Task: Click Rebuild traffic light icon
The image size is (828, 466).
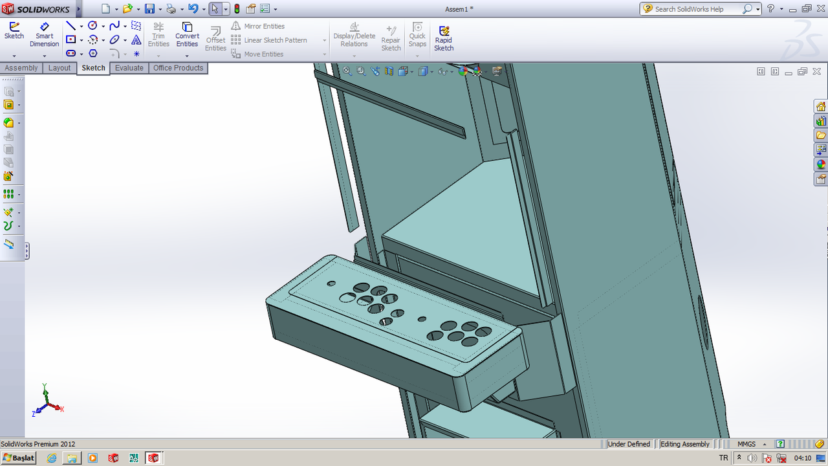Action: [x=237, y=8]
